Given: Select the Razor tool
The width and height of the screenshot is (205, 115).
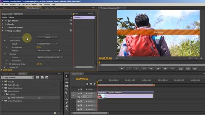Looking at the screenshot, I should click(67, 93).
